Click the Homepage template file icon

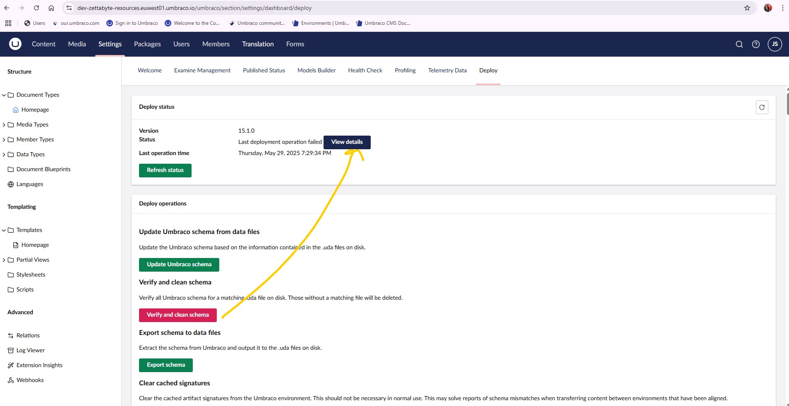(x=16, y=245)
